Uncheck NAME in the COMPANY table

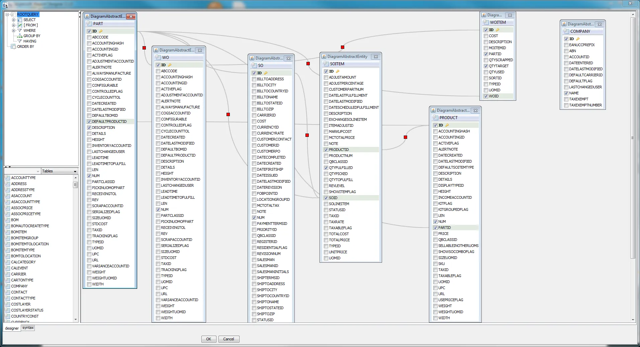point(566,93)
